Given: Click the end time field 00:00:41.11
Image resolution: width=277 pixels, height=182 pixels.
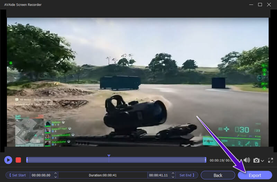Looking at the screenshot, I should [x=159, y=175].
